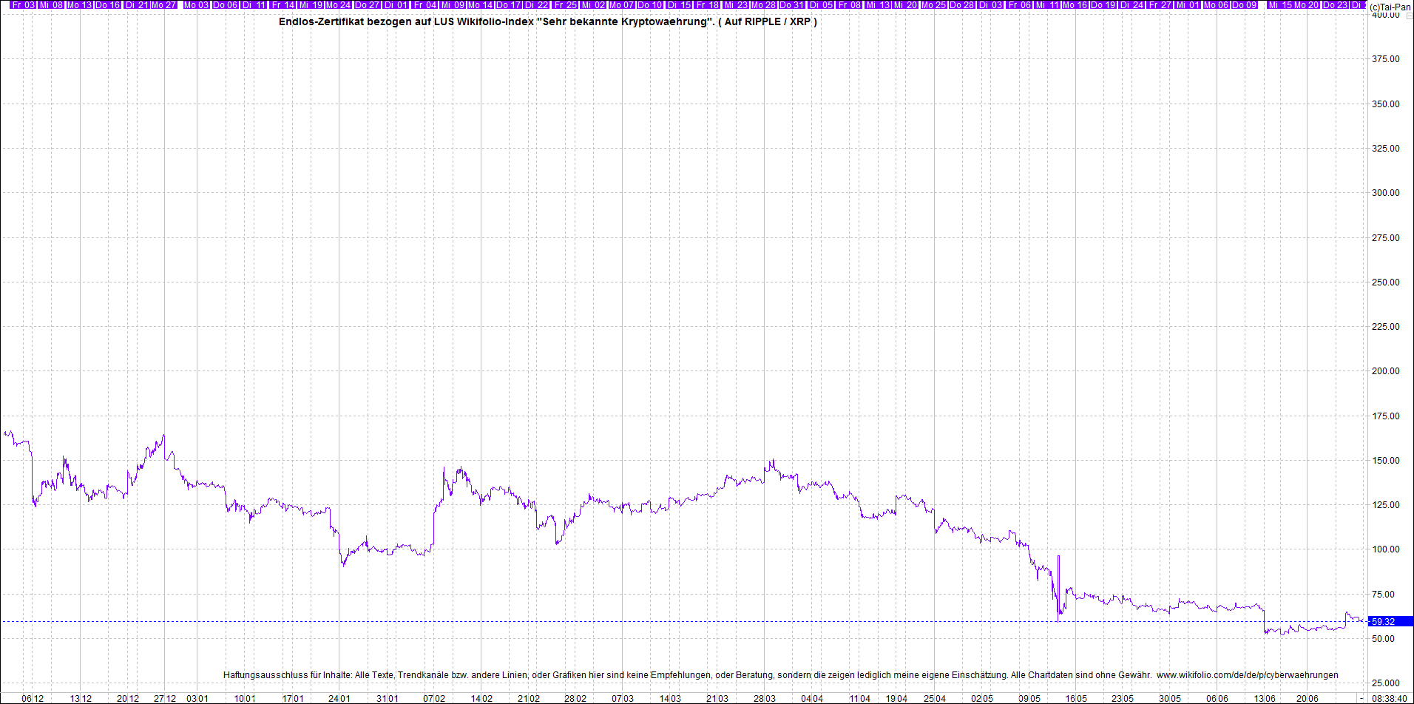The image size is (1414, 704).
Task: Click the 28.03 date on the bottom axis
Action: point(765,699)
